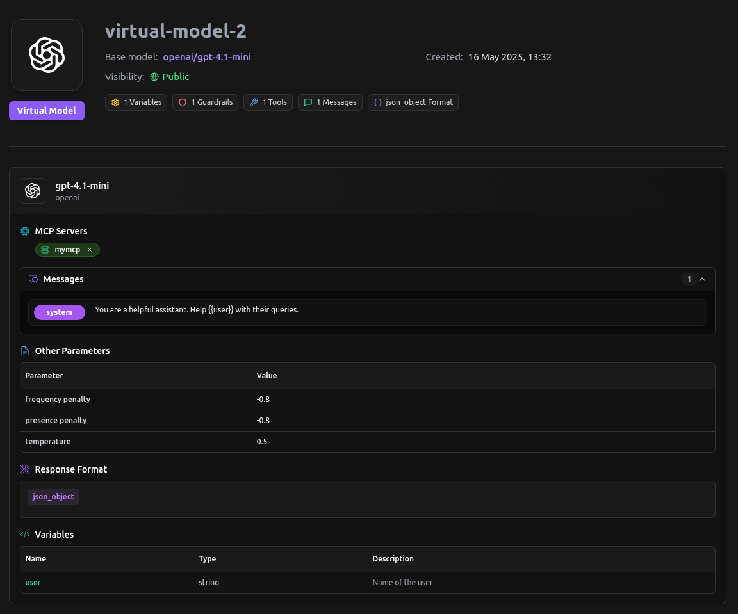Remove the mymcp server tag
Viewport: 738px width, 614px height.
(90, 250)
